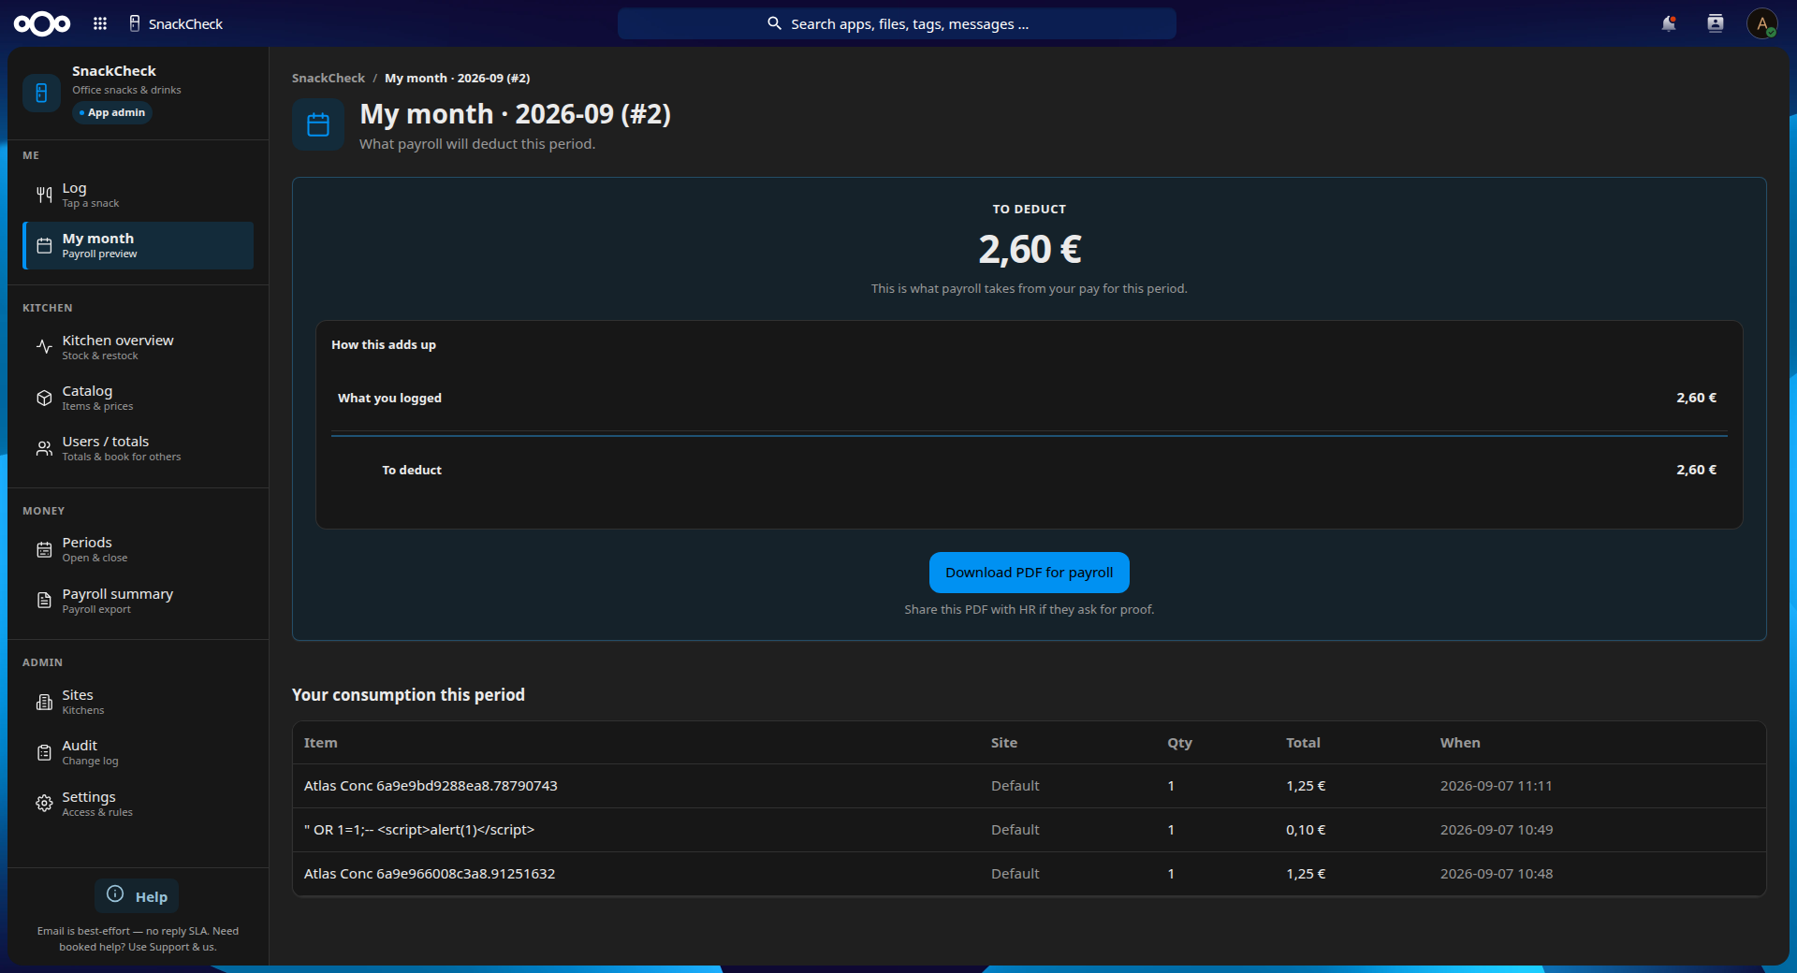The width and height of the screenshot is (1797, 973).
Task: Select row Atlas Conc 6a9e9bd9288ea8.78790743
Action: [1029, 786]
